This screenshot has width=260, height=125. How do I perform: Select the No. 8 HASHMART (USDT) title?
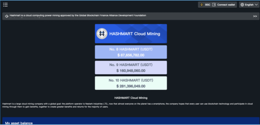(131, 50)
